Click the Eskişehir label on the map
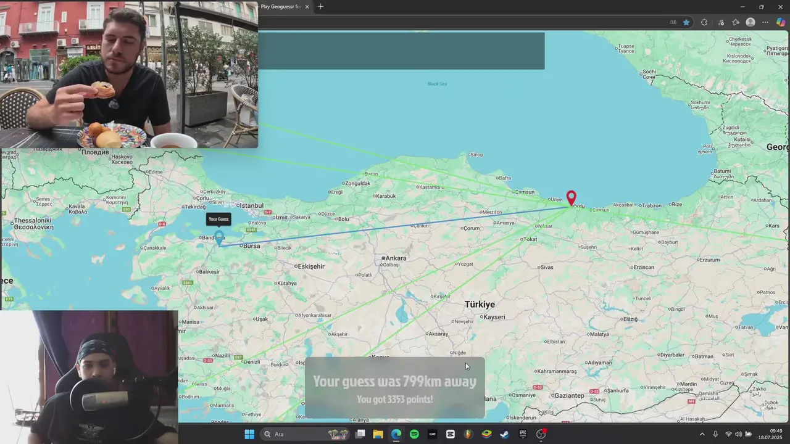 point(311,266)
